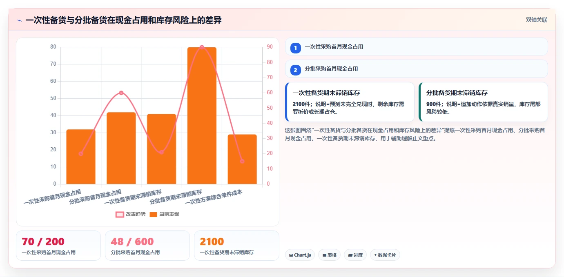This screenshot has height=277, width=564.
Task: Click the 2100 stat card
Action: [236, 245]
